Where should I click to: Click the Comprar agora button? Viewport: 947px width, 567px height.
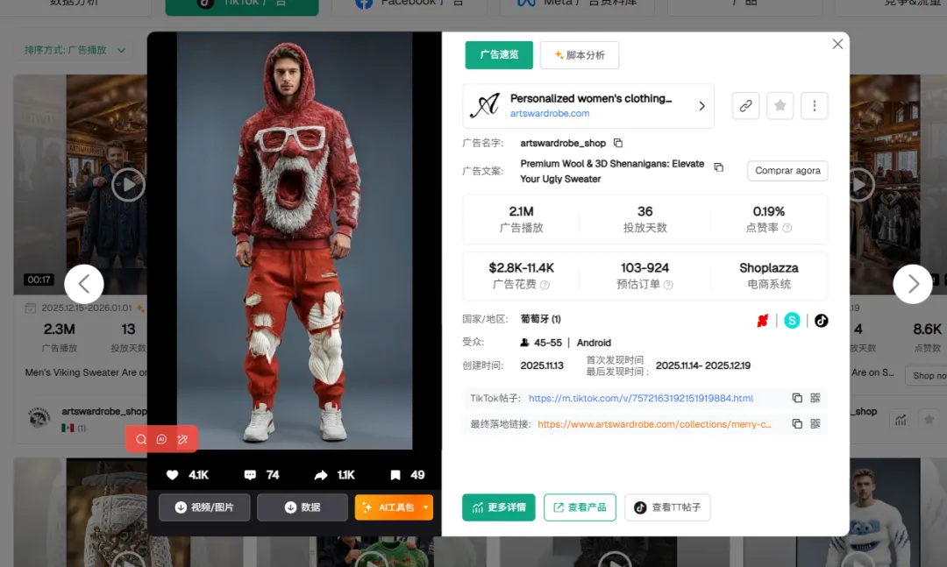(x=787, y=171)
